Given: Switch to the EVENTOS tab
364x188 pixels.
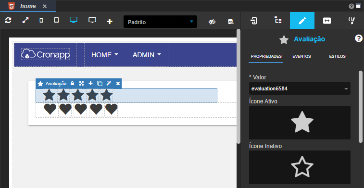Looking at the screenshot, I should tap(301, 56).
